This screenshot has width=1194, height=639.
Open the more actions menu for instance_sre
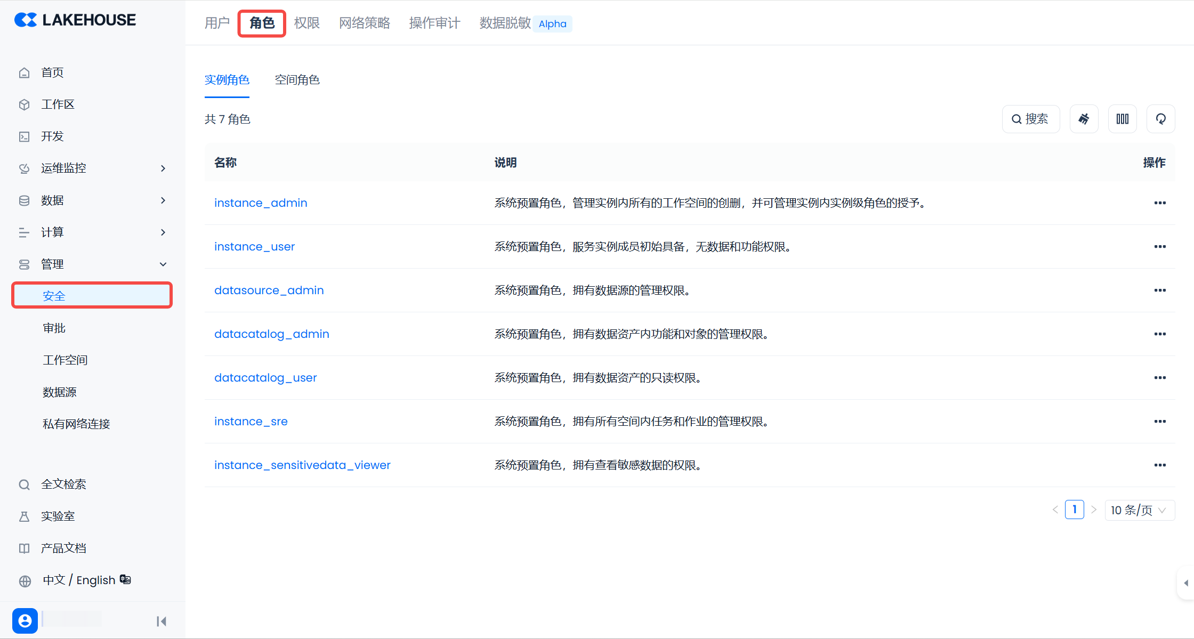pos(1159,422)
